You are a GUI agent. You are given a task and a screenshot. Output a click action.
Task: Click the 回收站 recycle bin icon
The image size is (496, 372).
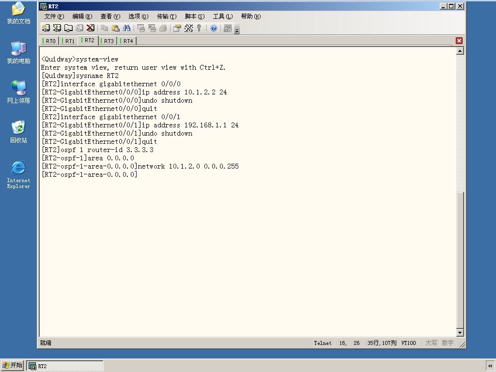18,132
